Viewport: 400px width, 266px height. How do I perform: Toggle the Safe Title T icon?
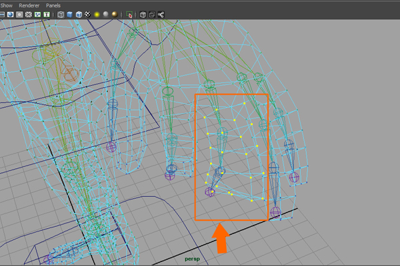tap(47, 15)
